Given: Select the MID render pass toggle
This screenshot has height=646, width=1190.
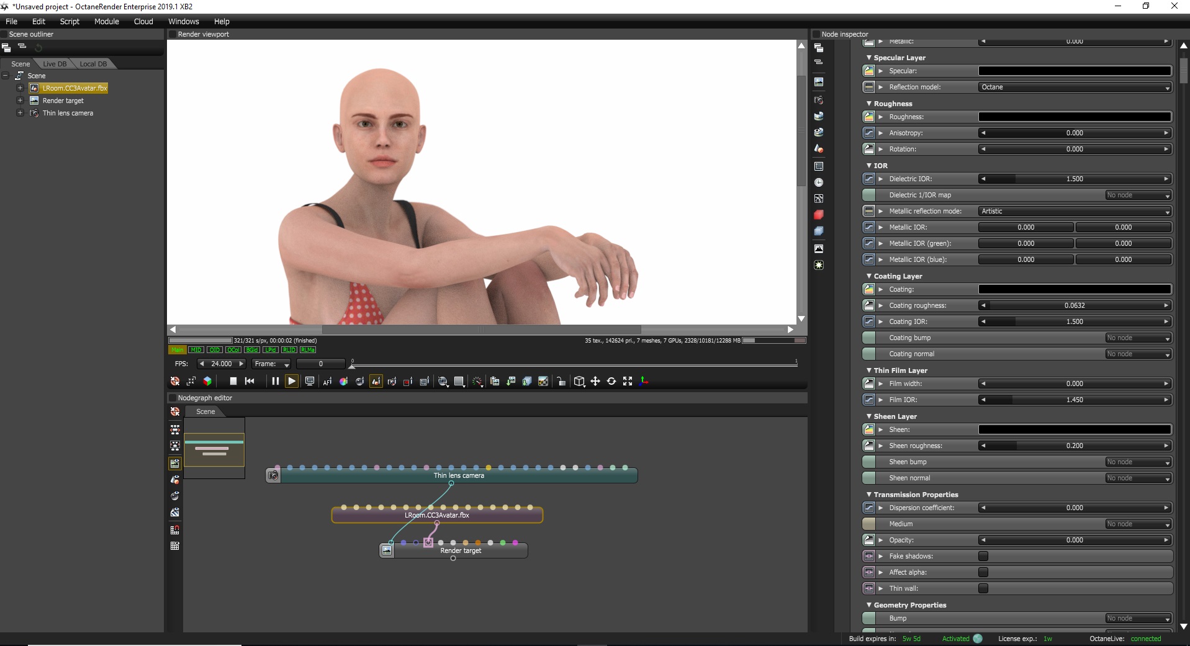Looking at the screenshot, I should [196, 350].
